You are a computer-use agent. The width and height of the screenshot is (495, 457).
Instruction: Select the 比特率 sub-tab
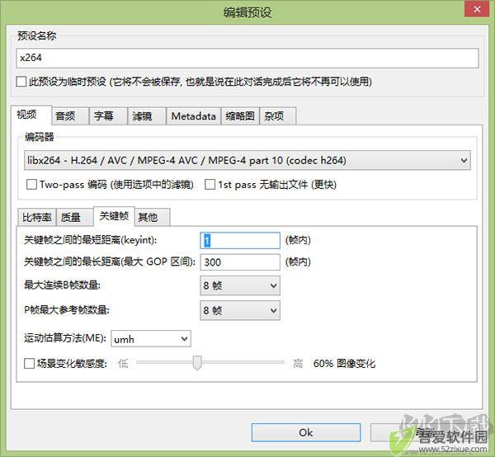coord(37,218)
